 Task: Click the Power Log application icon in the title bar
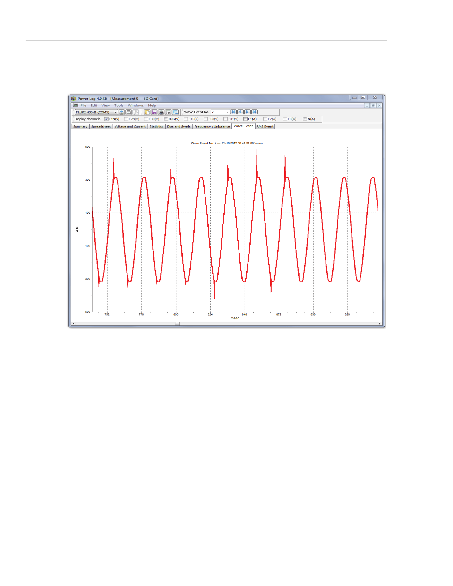(73, 98)
